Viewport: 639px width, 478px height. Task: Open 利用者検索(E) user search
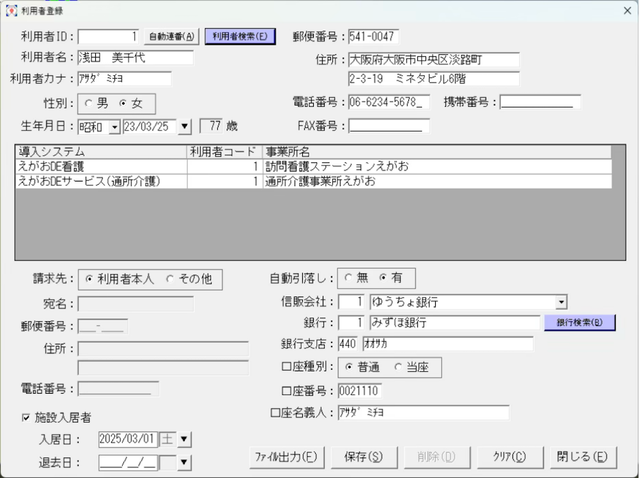pos(240,36)
